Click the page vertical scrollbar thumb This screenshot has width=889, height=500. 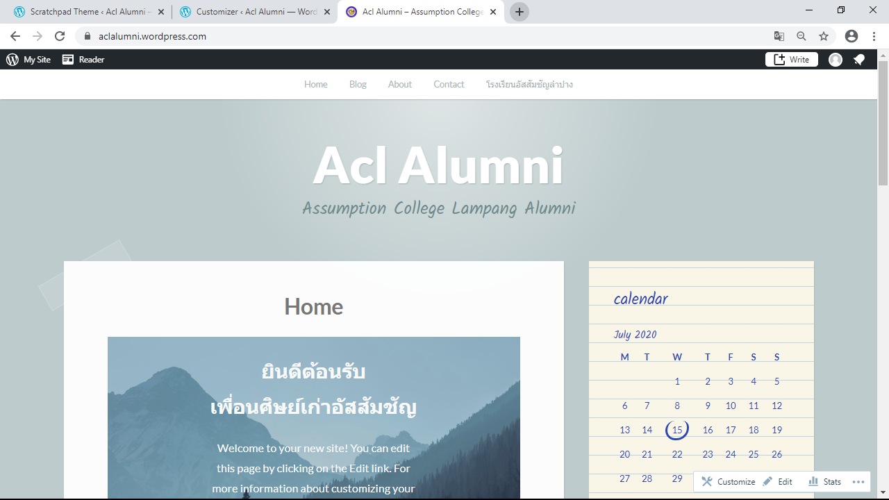[883, 123]
